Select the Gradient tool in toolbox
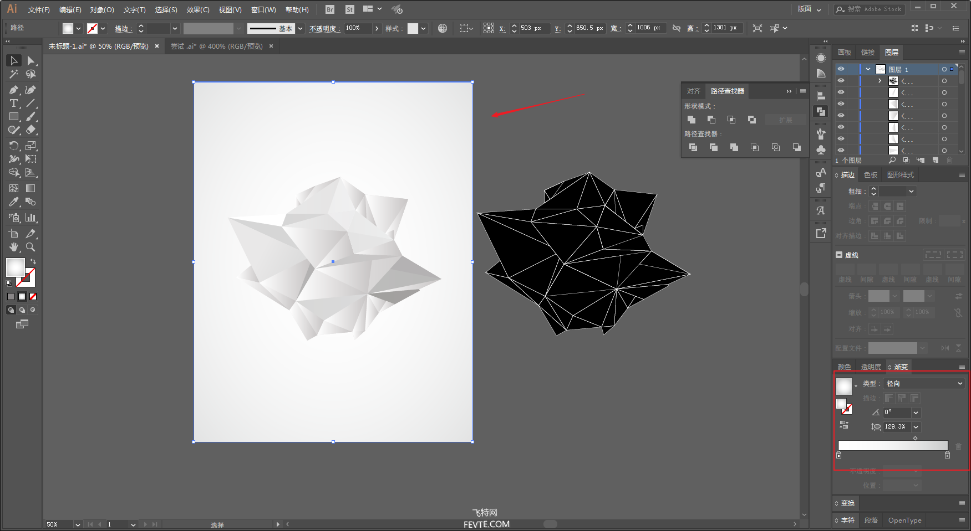The width and height of the screenshot is (971, 531). coord(31,188)
